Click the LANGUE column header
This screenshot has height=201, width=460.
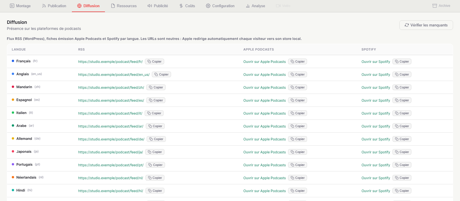[19, 49]
